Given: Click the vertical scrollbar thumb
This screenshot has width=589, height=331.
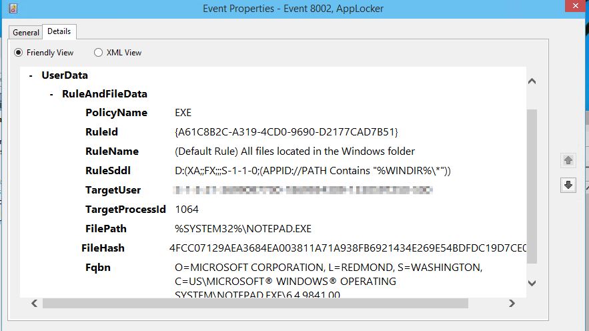Looking at the screenshot, I should pos(532,187).
